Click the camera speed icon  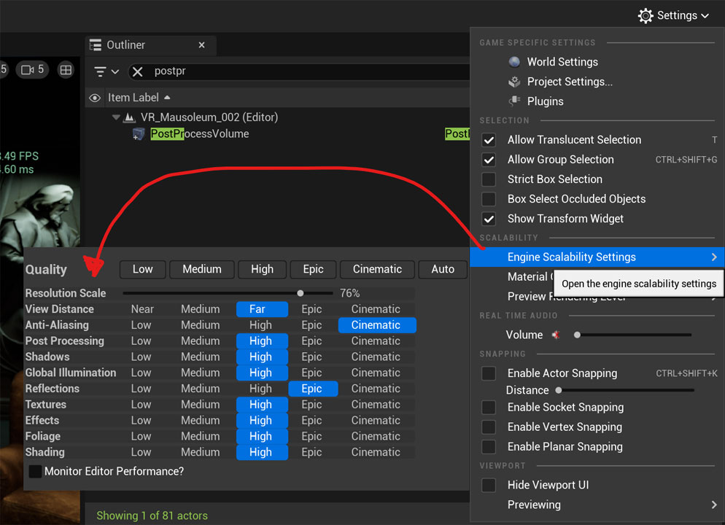point(28,70)
